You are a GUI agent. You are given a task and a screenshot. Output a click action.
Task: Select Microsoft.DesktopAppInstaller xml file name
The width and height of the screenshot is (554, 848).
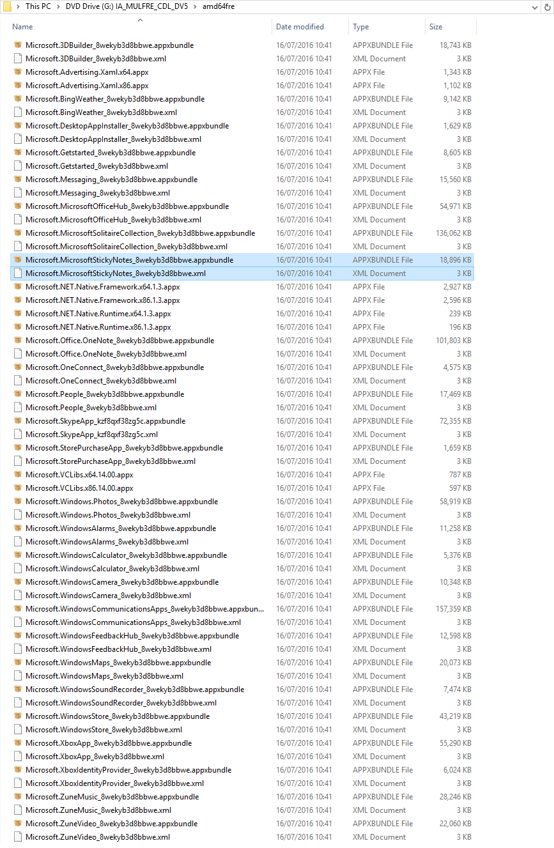(x=114, y=139)
